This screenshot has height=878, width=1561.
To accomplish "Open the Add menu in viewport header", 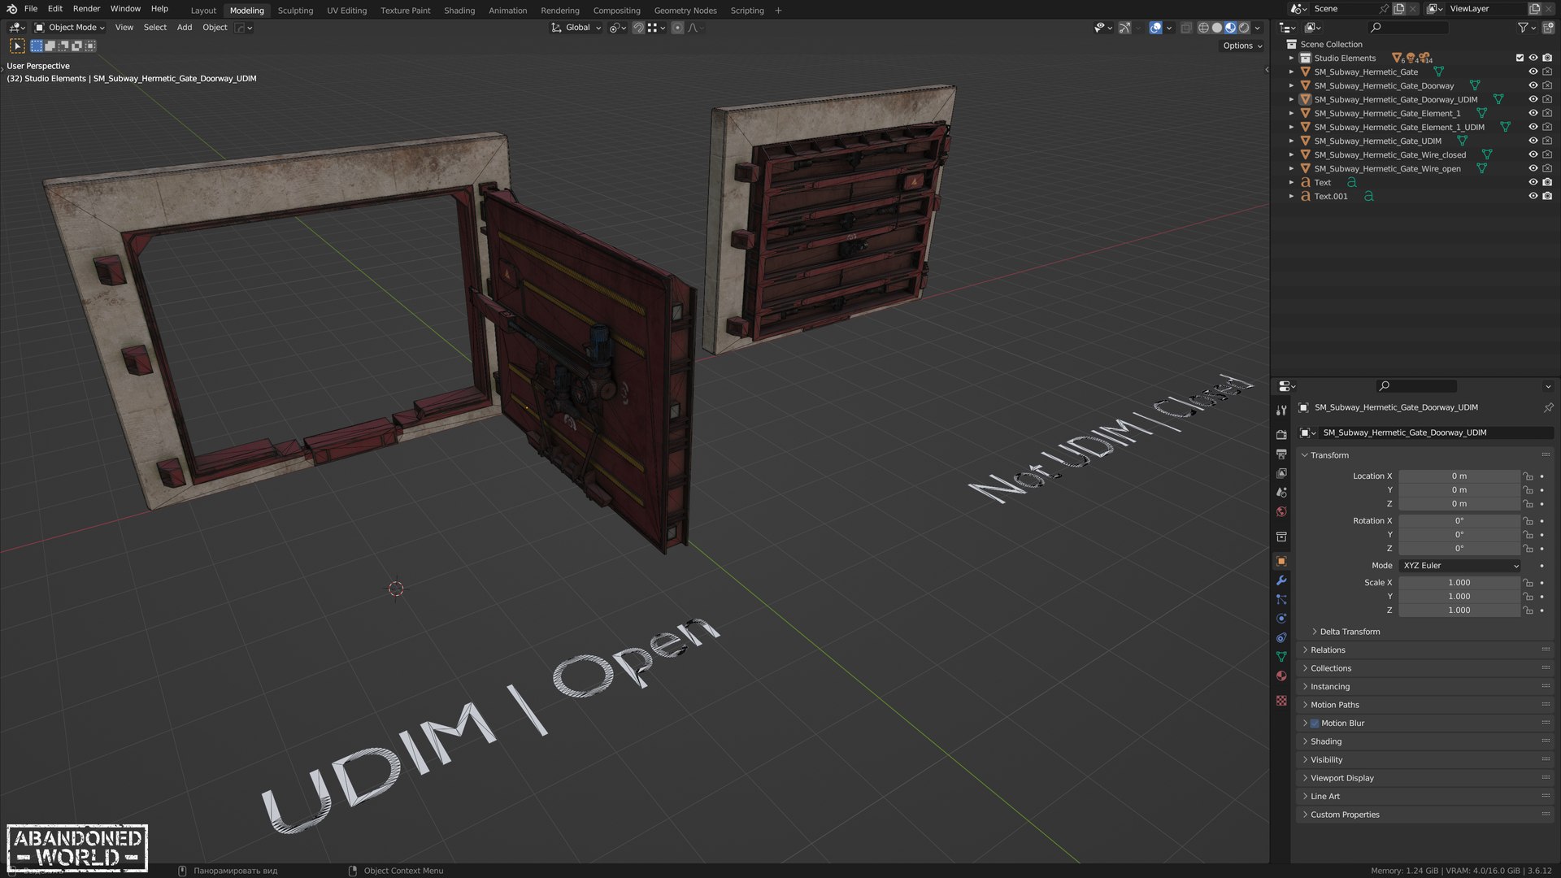I will click(185, 28).
